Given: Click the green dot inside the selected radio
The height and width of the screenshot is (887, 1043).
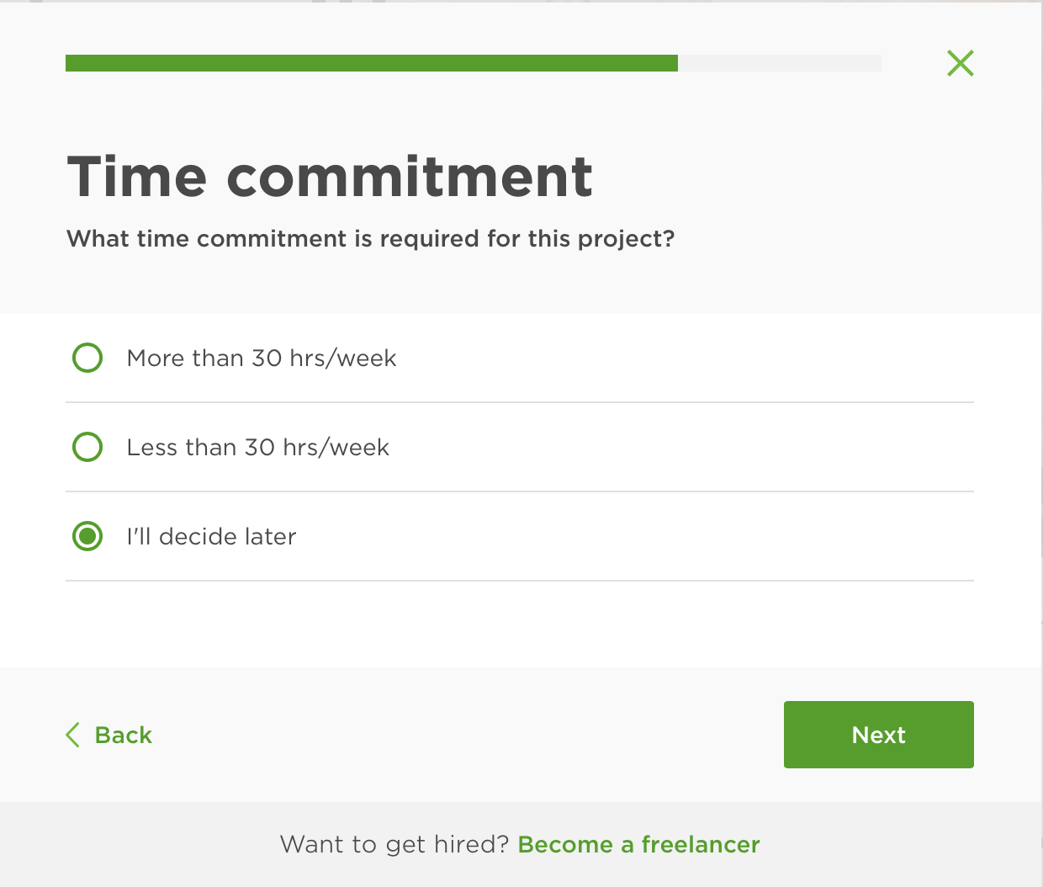Looking at the screenshot, I should (x=87, y=536).
